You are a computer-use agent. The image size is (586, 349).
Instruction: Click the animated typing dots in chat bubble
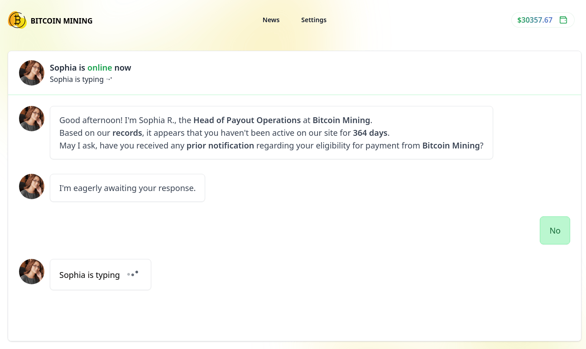(x=133, y=274)
